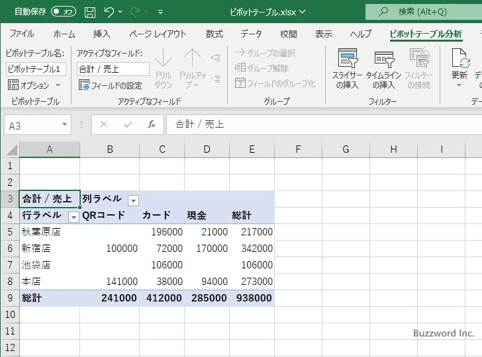Screen dimensions: 482x357
Task: Open the Undo history dropdown arrow
Action: coord(120,12)
